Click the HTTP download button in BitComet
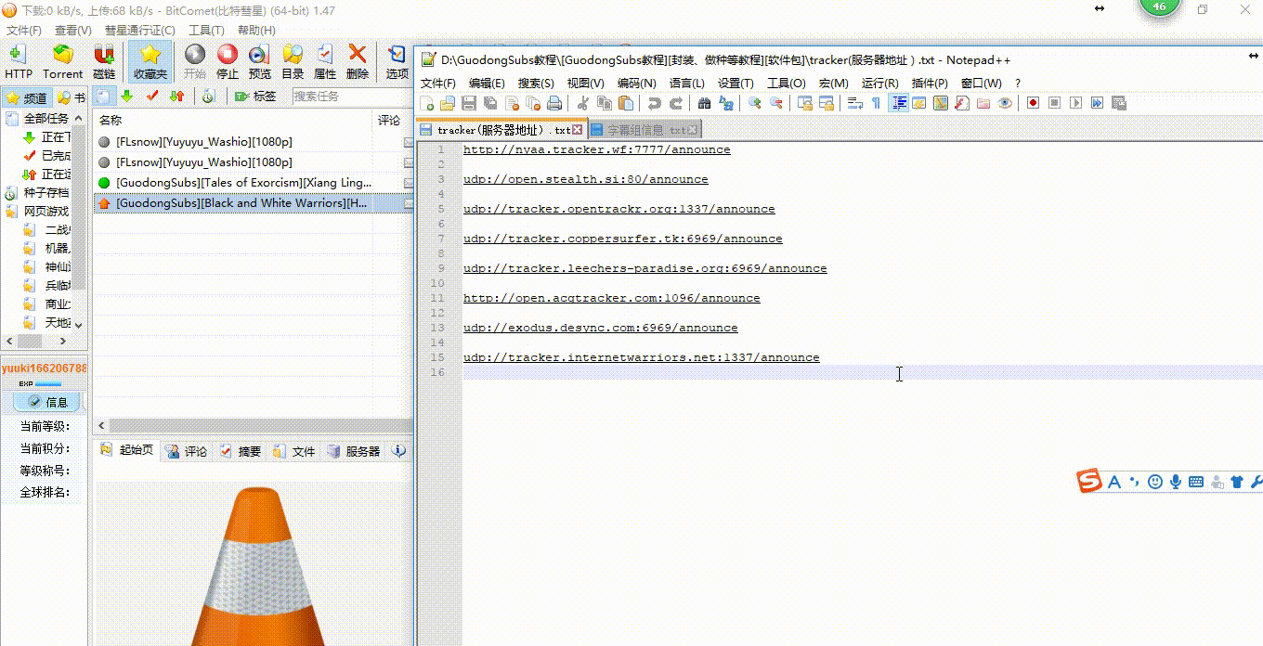The image size is (1263, 646). click(x=18, y=61)
